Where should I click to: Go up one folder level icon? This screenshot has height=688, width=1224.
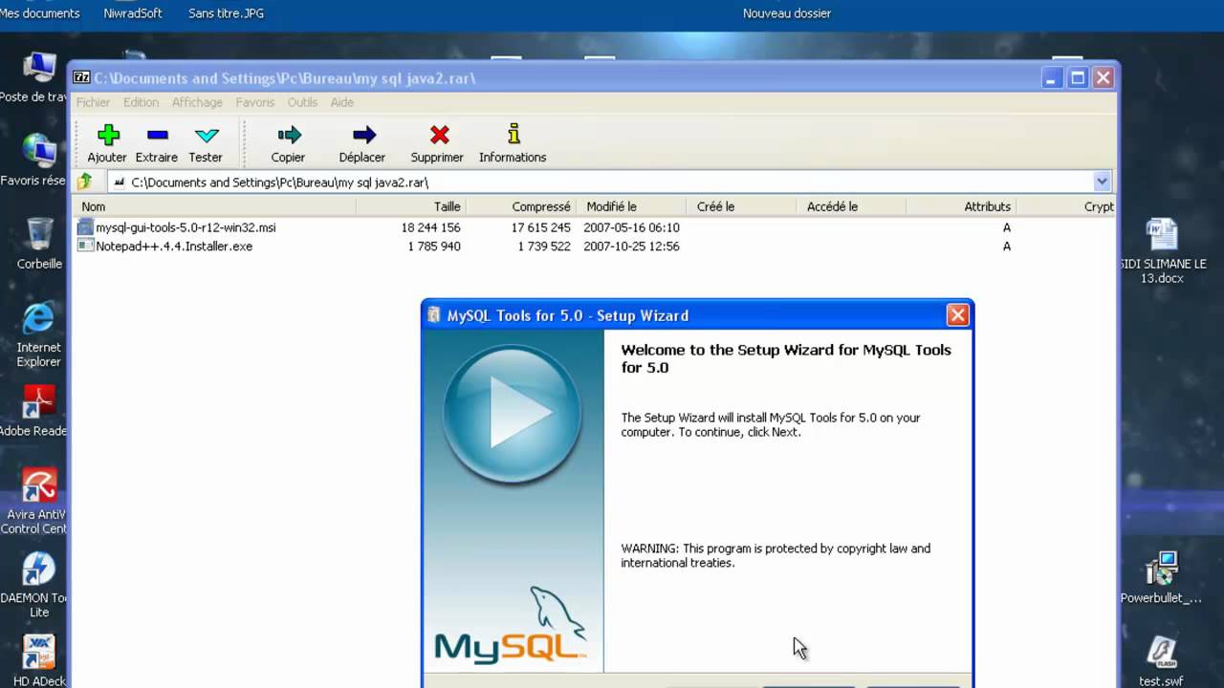[85, 182]
